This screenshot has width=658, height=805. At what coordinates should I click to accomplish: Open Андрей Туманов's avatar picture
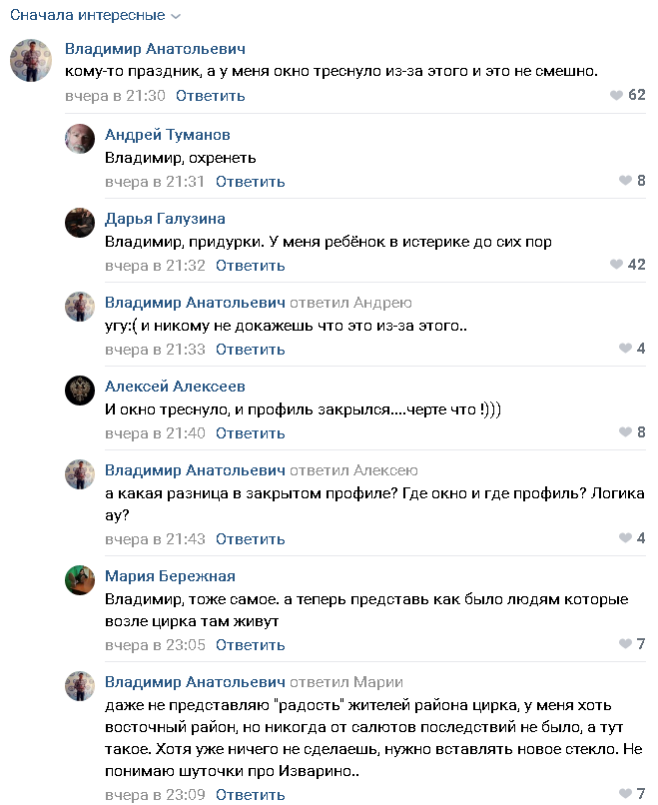point(80,139)
